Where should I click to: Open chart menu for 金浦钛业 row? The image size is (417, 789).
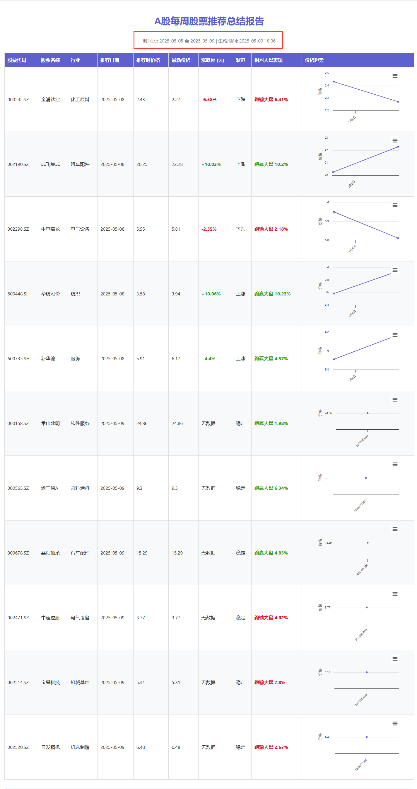pos(395,76)
